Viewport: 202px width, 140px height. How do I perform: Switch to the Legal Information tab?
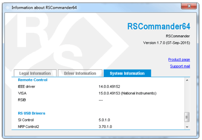(35, 74)
